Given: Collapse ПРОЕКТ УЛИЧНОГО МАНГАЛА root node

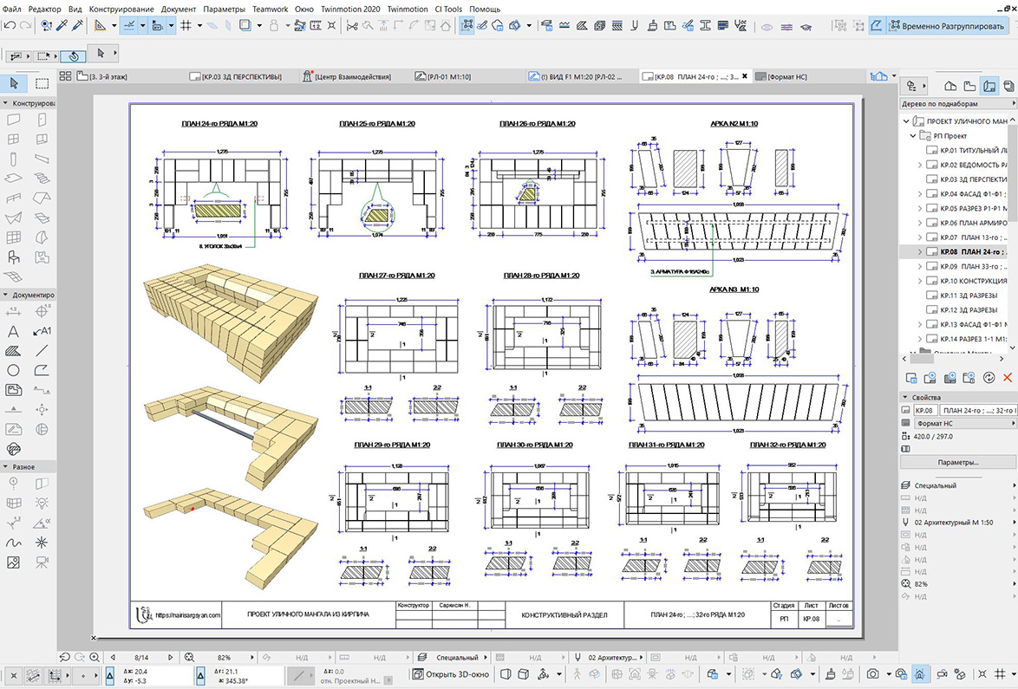Looking at the screenshot, I should (x=905, y=120).
